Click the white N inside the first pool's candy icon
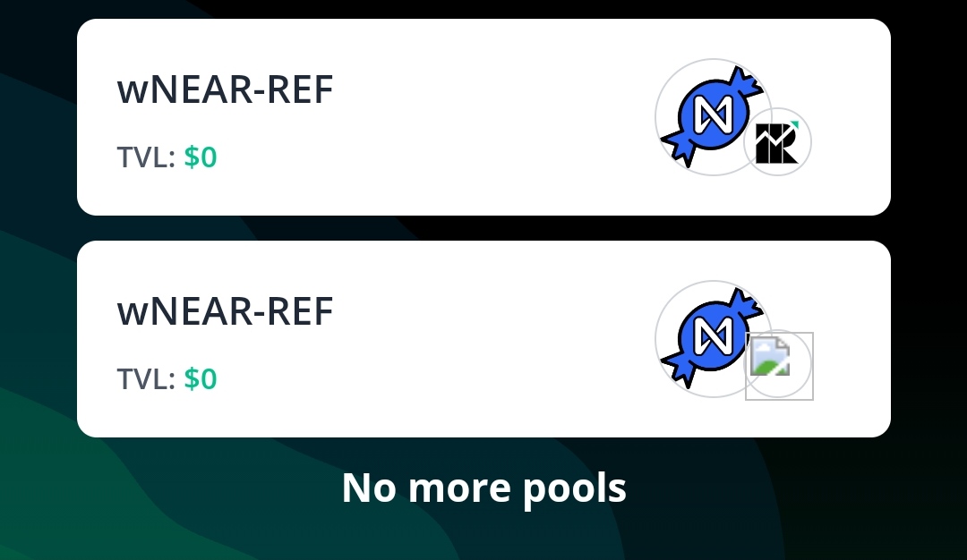Image resolution: width=967 pixels, height=560 pixels. coord(714,115)
